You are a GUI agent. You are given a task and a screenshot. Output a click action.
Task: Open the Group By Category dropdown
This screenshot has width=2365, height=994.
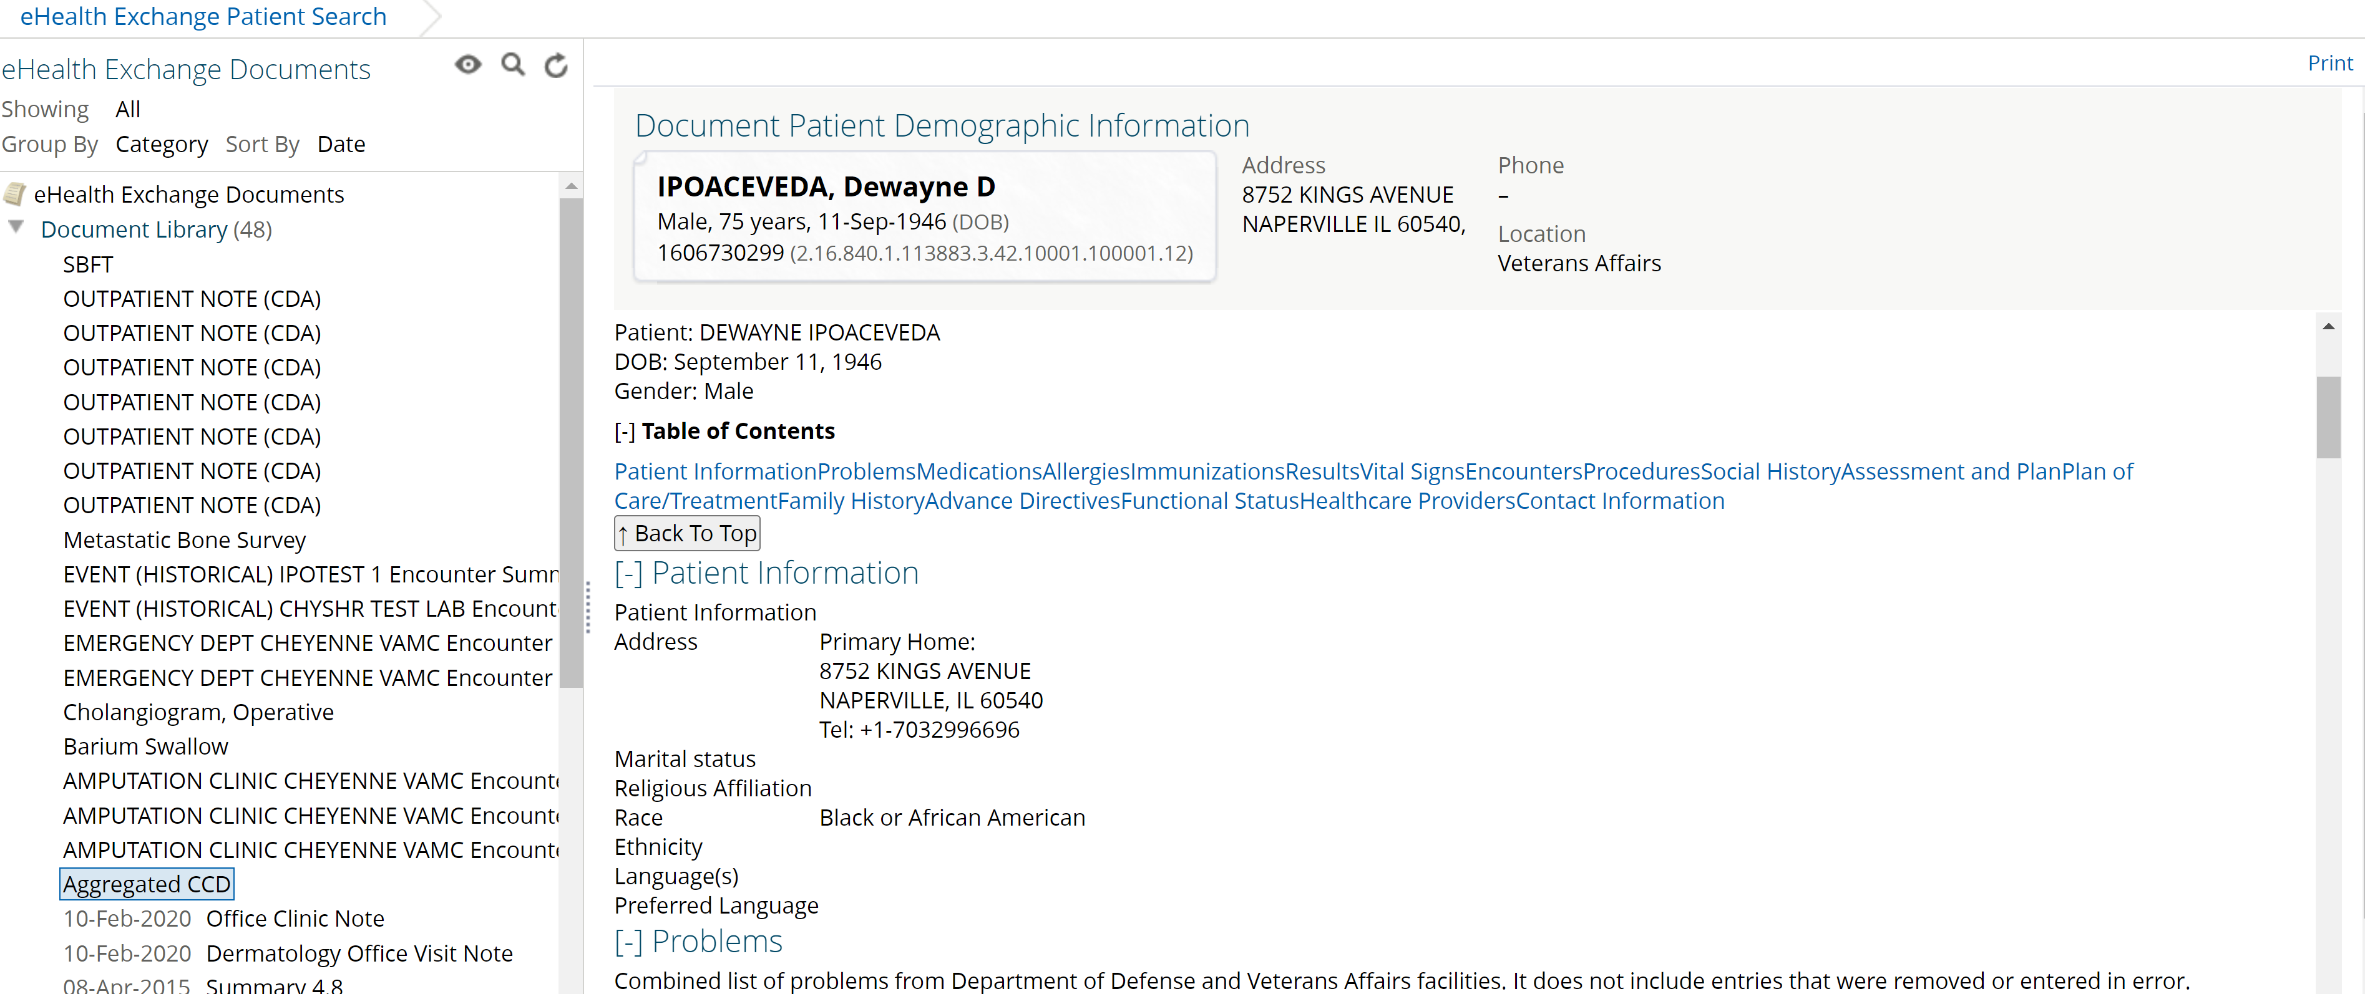(162, 144)
